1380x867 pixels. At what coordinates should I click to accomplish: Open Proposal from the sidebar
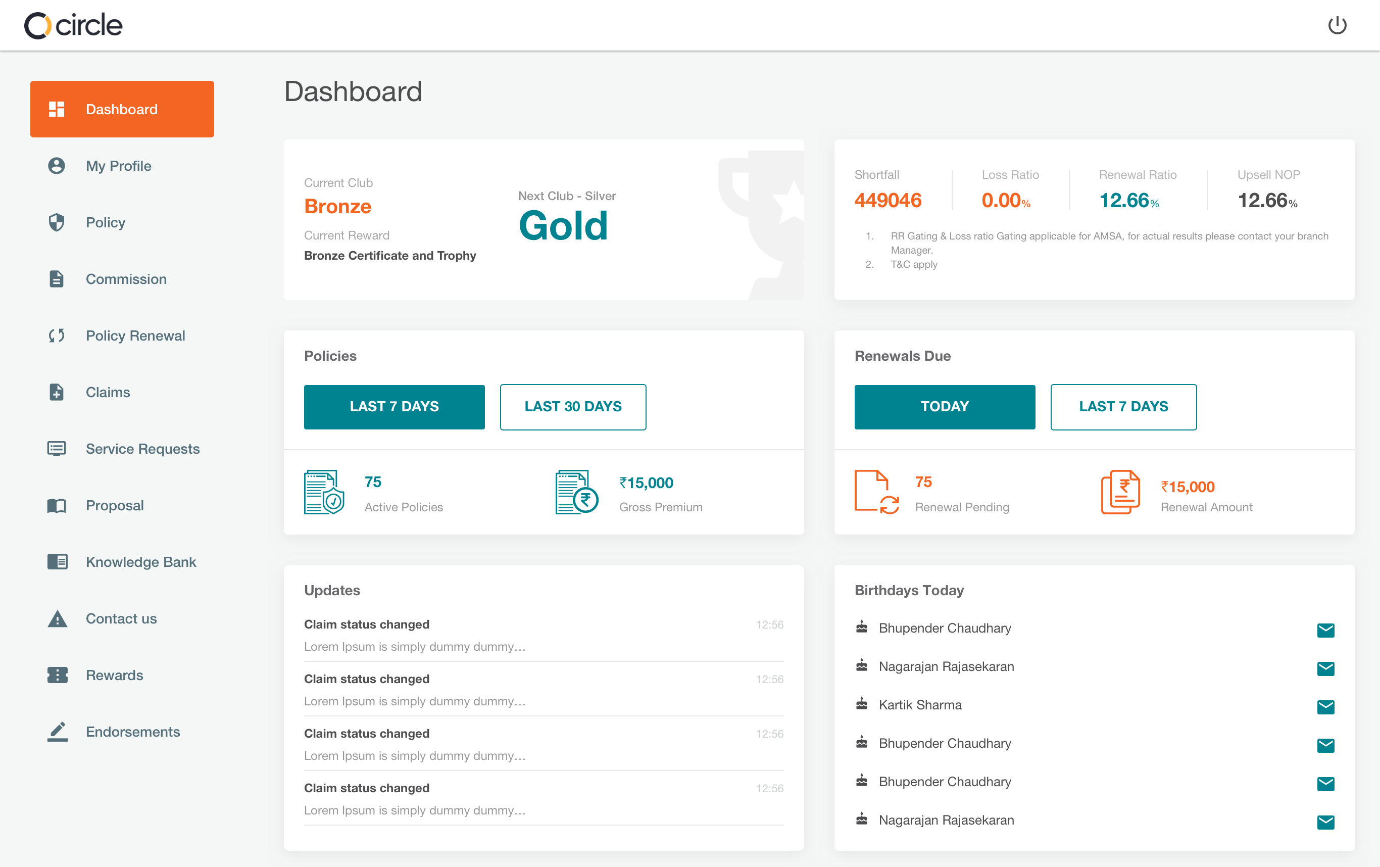(115, 505)
